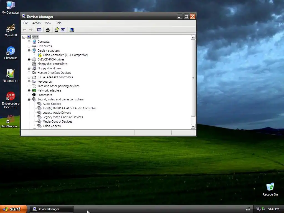Expand the Processors category

click(x=29, y=95)
